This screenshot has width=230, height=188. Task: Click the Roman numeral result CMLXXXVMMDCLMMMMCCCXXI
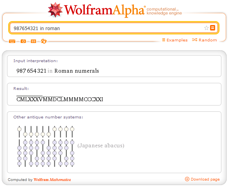60,99
